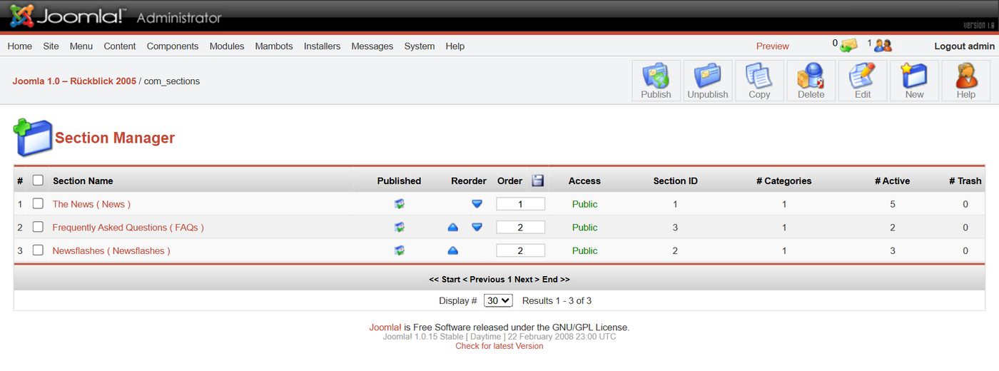Click the order field for Frequently Asked Questions
The width and height of the screenshot is (999, 371).
point(520,228)
